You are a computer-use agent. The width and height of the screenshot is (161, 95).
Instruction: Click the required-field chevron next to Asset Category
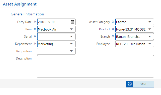pos(113,22)
